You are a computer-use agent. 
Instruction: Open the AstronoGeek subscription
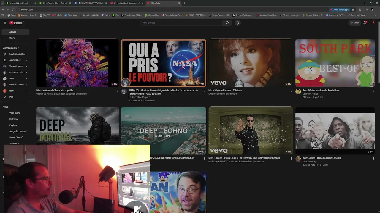coord(15,60)
